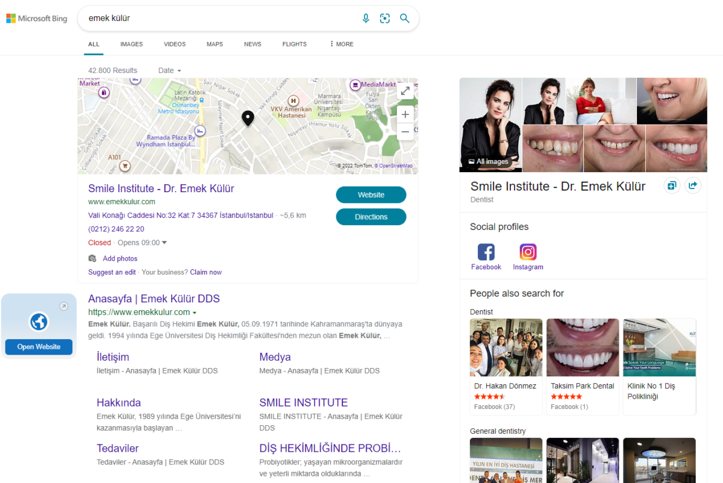Click the A101 shop map marker
The width and height of the screenshot is (723, 483).
[125, 165]
